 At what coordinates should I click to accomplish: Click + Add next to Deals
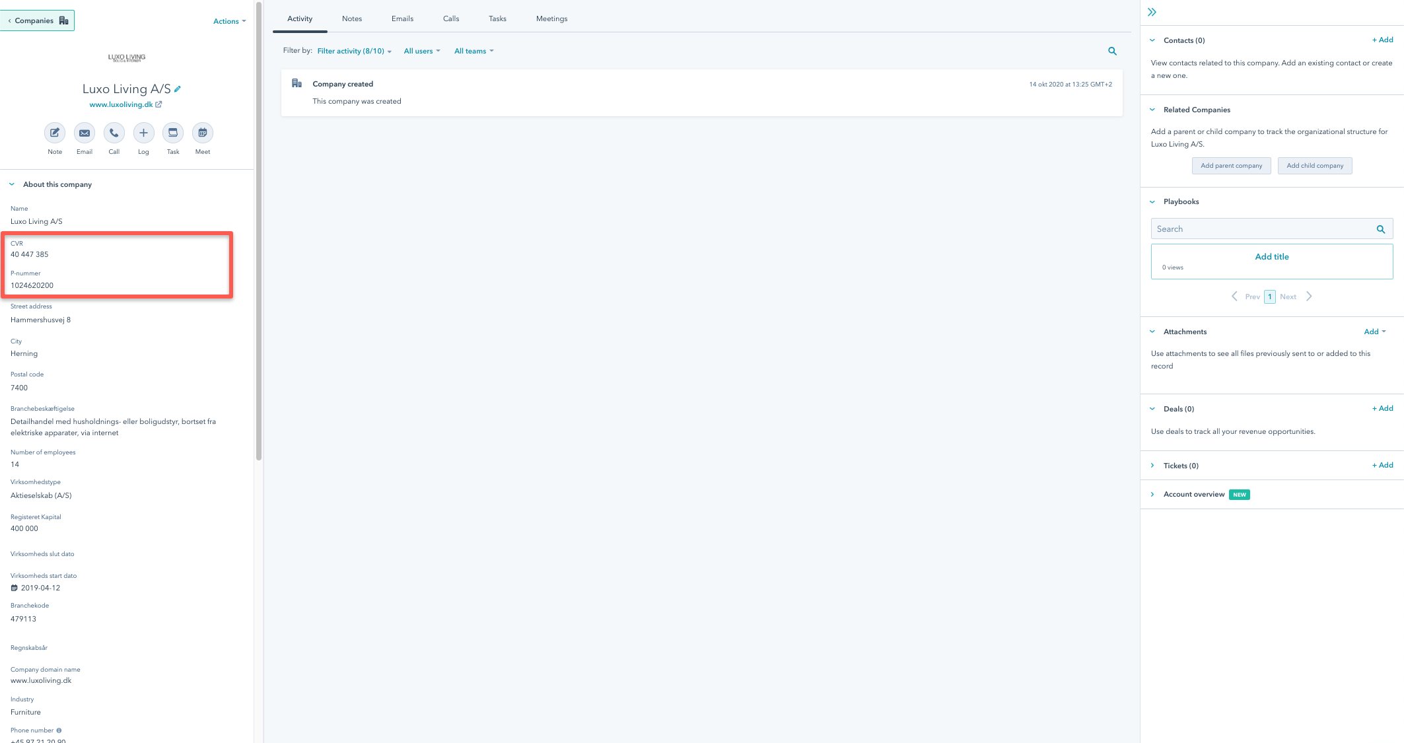click(x=1382, y=408)
